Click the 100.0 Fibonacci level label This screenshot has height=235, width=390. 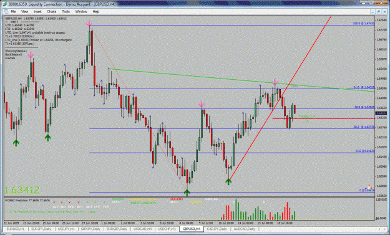pos(363,23)
